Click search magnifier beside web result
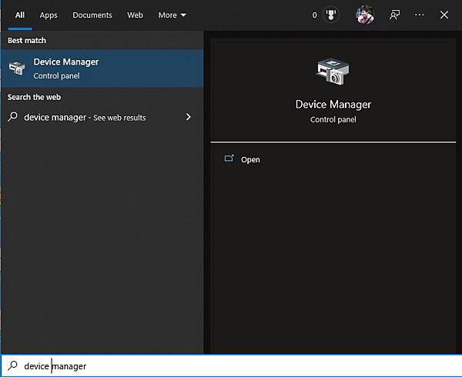 (x=12, y=117)
